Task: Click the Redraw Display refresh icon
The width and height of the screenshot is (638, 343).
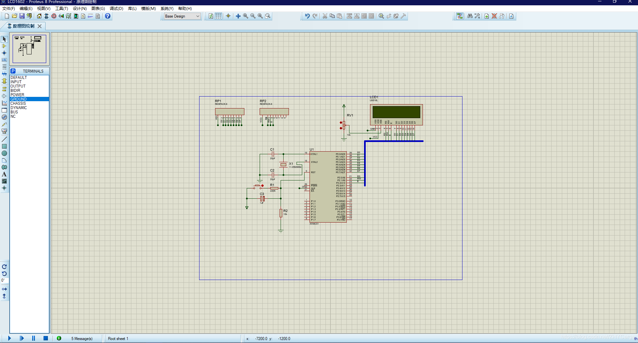Action: 211,16
